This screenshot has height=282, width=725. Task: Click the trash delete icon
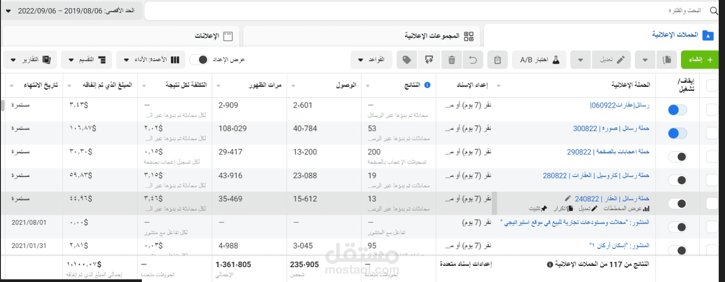click(452, 60)
